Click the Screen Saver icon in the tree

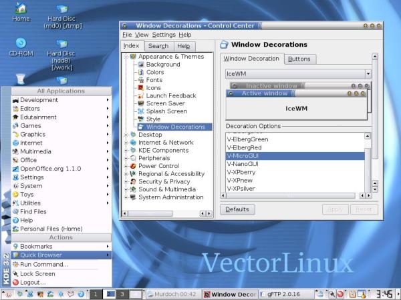click(140, 103)
